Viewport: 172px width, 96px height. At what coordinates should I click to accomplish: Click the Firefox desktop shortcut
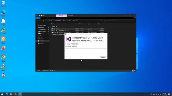[x=3, y=49]
